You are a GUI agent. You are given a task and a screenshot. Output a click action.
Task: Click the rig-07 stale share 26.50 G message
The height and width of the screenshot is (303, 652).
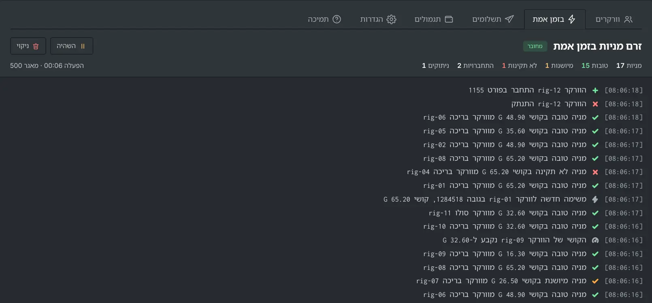501,281
